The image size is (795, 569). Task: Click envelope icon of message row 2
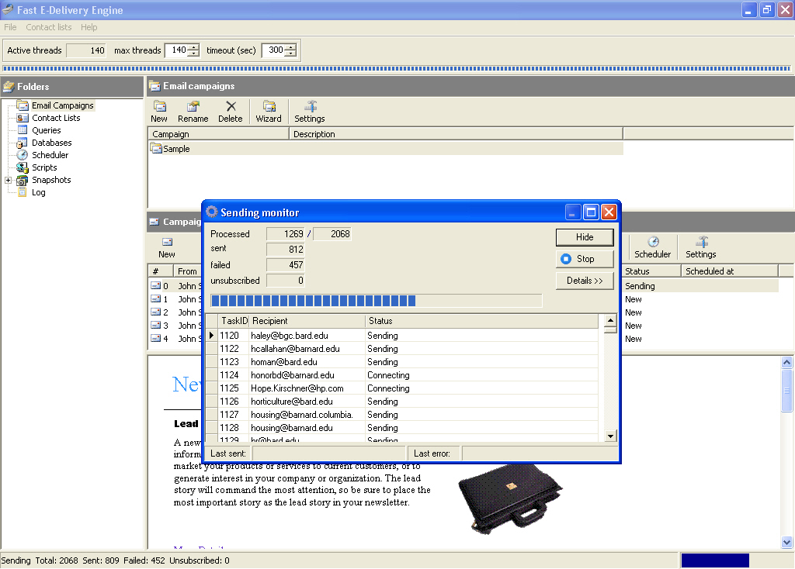coord(155,312)
